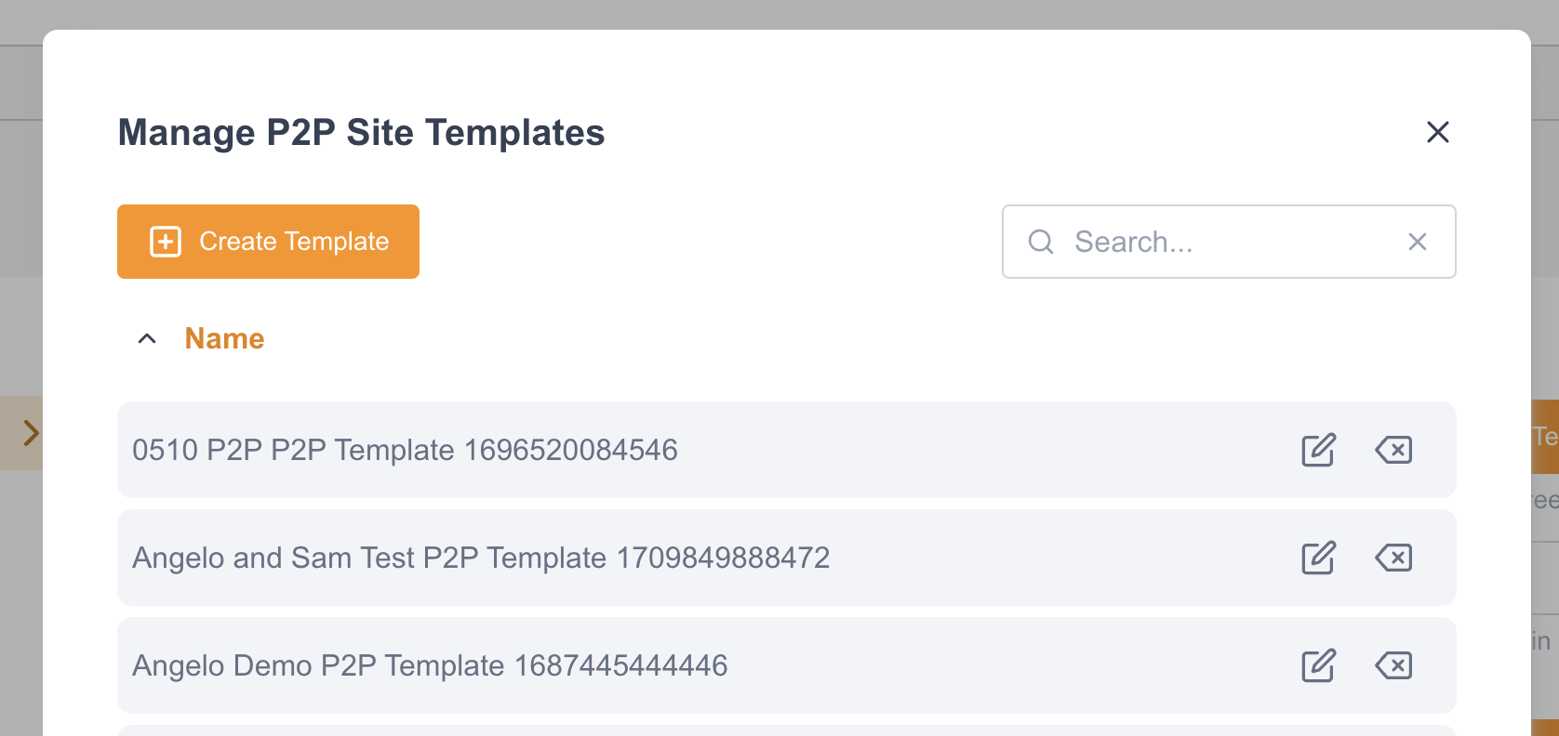Edit Angelo and Sam Test template

click(x=1318, y=558)
